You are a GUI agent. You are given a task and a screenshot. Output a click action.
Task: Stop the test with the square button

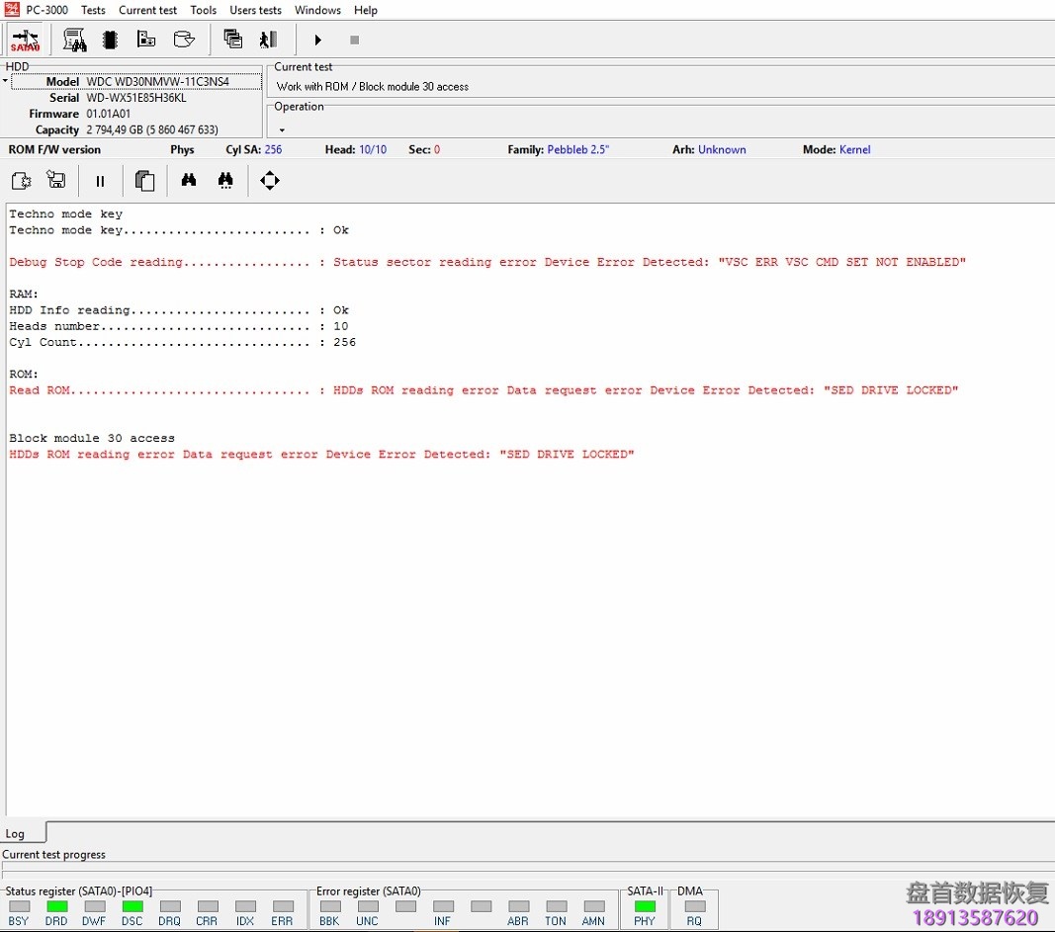354,40
